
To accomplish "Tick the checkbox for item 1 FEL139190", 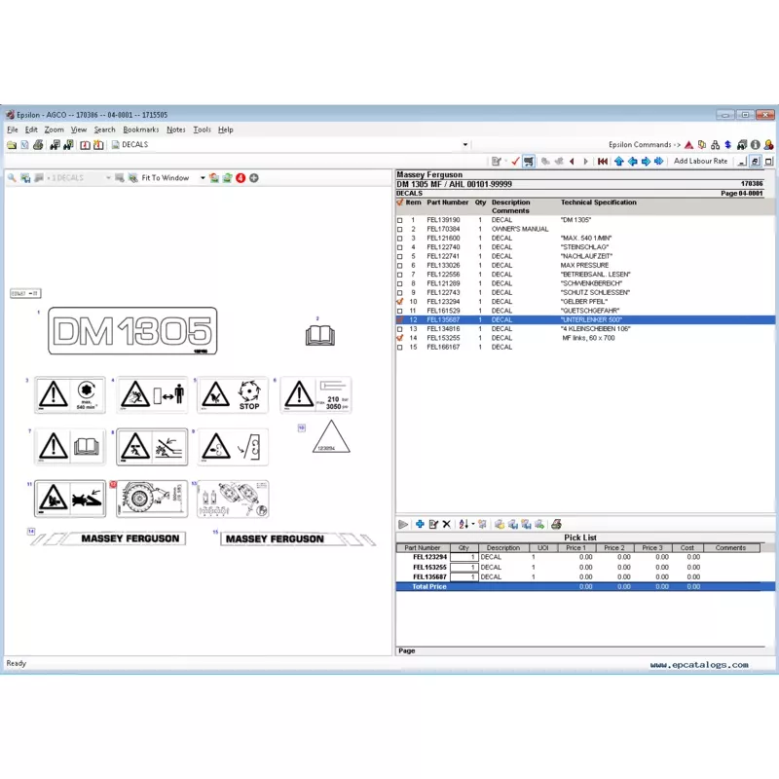I will (400, 220).
